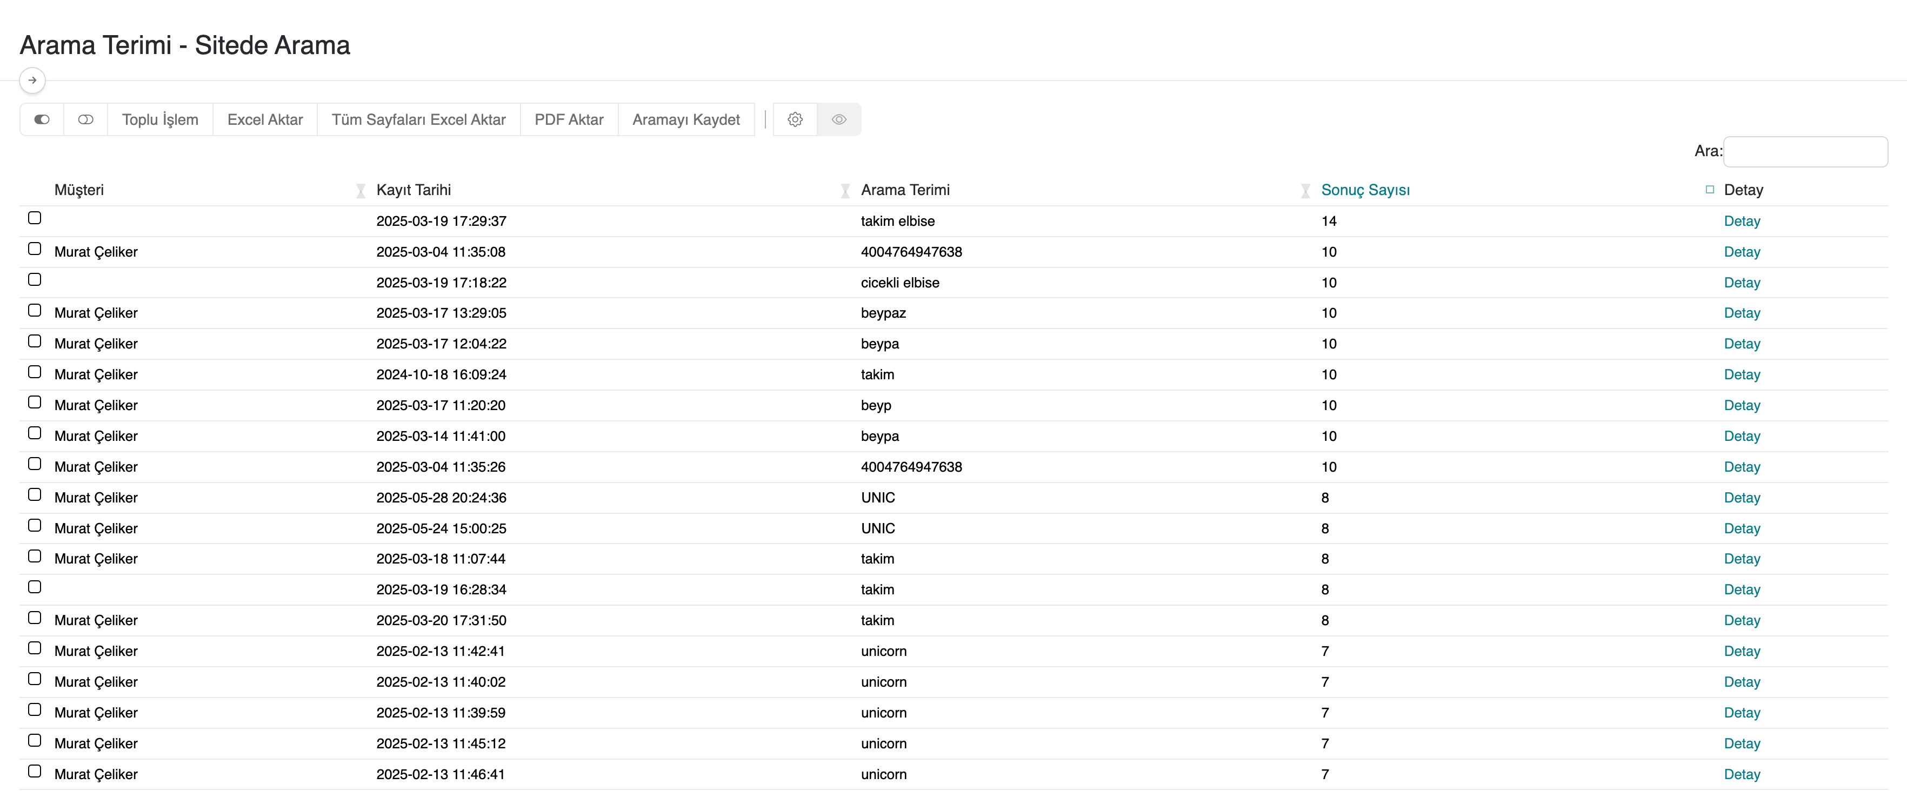The height and width of the screenshot is (791, 1907).
Task: Click PDF Aktar export button
Action: click(x=569, y=119)
